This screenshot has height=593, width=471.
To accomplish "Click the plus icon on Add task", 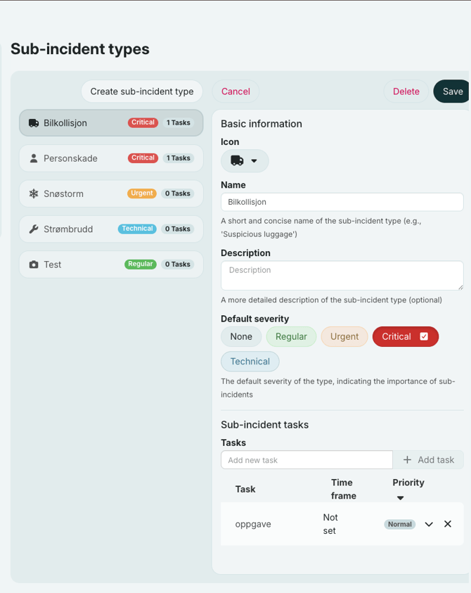I will tap(408, 459).
